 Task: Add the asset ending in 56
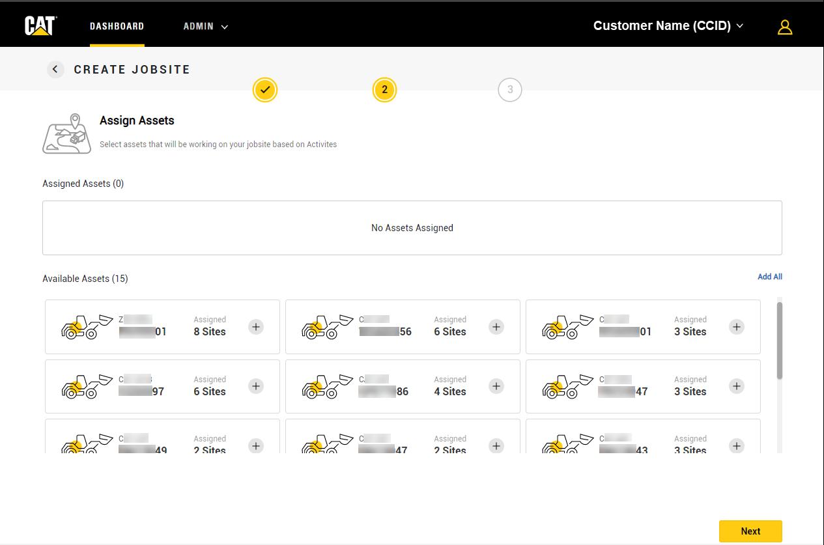496,327
